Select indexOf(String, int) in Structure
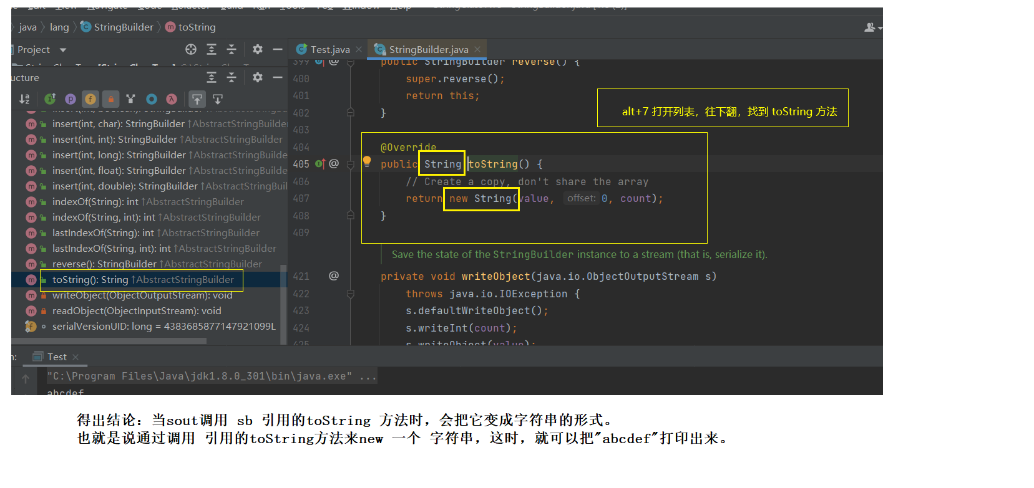Viewport: 1034px width, 488px height. (149, 218)
